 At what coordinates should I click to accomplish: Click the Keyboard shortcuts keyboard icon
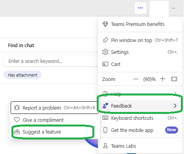tap(105, 118)
